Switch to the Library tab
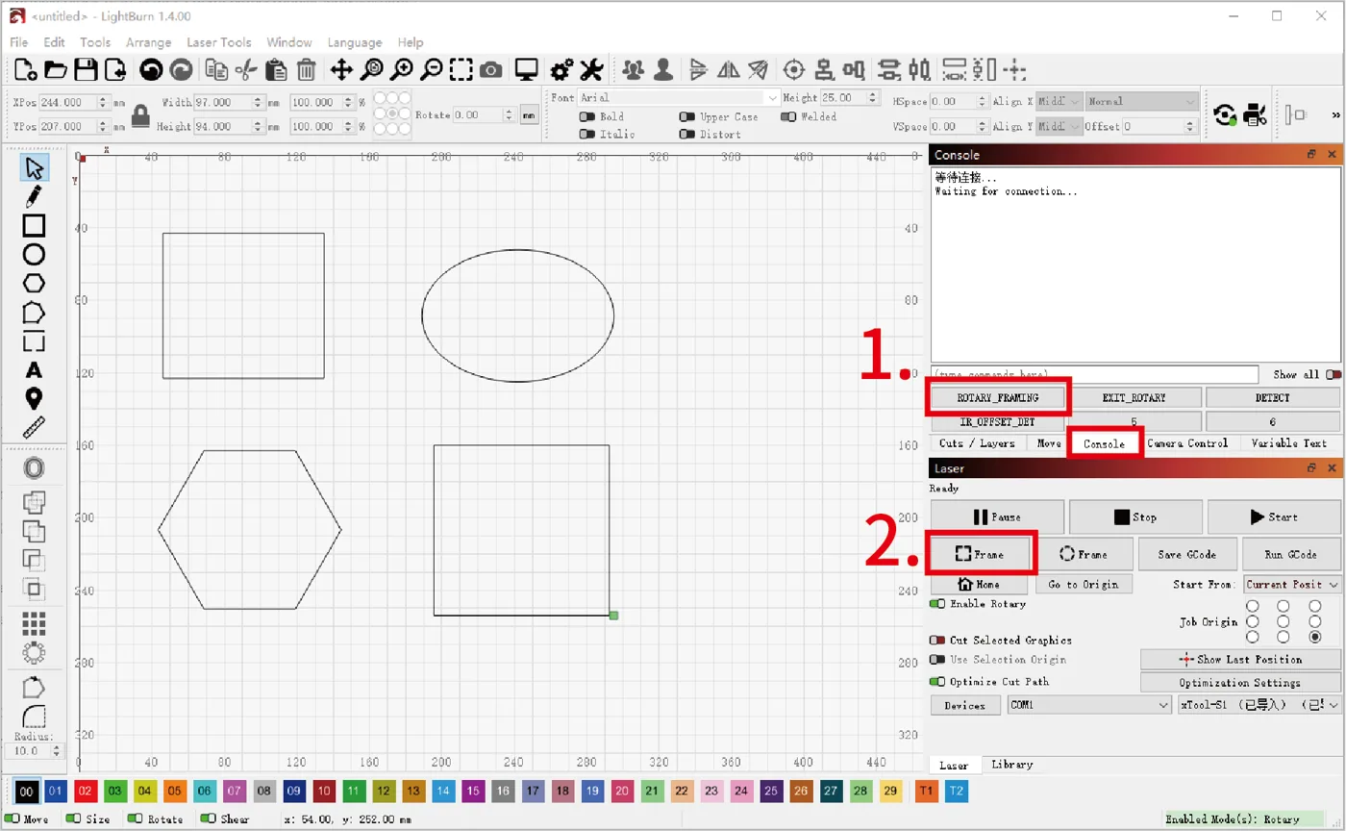 tap(1011, 765)
